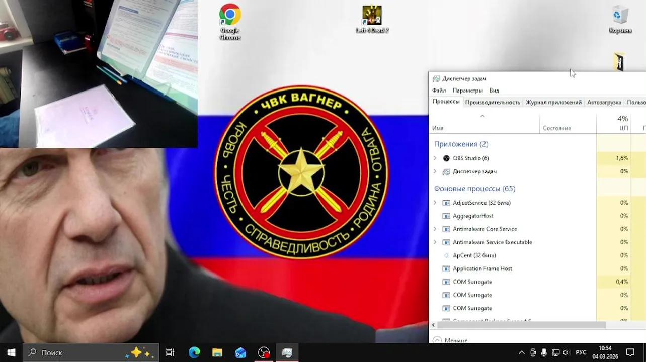Click the Диспетчер задач title bar
Viewport: 646px width, 362px height.
tap(537, 78)
